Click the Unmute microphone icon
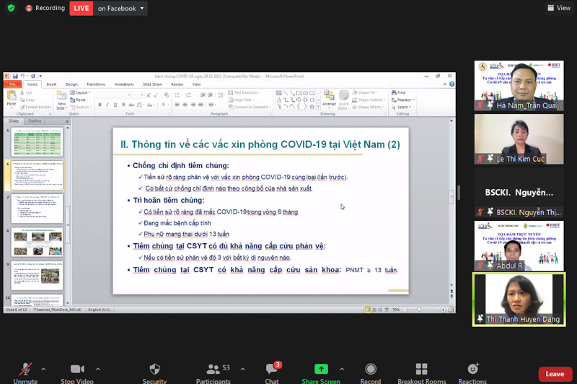This screenshot has height=384, width=577. point(25,370)
